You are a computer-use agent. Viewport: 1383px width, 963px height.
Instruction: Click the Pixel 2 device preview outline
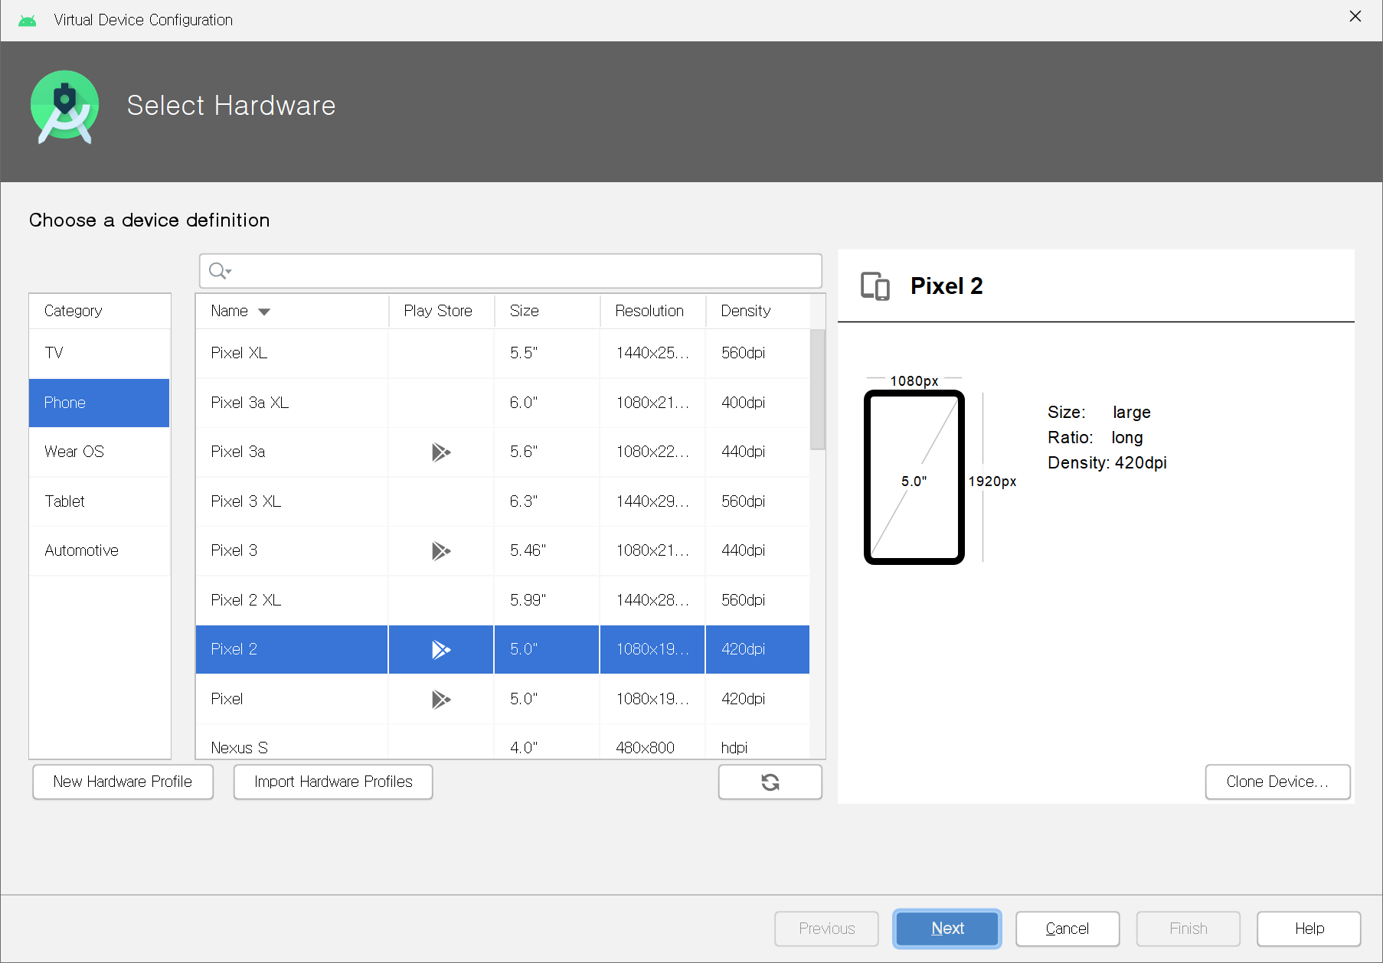point(914,478)
